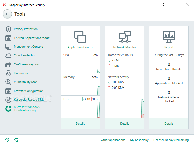This screenshot has height=145, width=194.
Task: Click the Browser Configuration gear window icon
Action: point(8,91)
